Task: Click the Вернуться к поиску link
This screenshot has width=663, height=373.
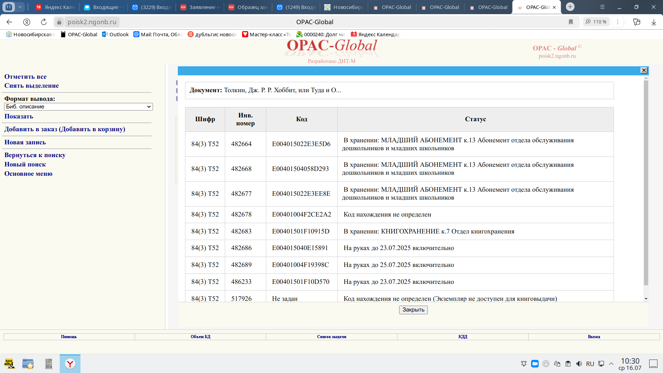Action: pyautogui.click(x=35, y=155)
